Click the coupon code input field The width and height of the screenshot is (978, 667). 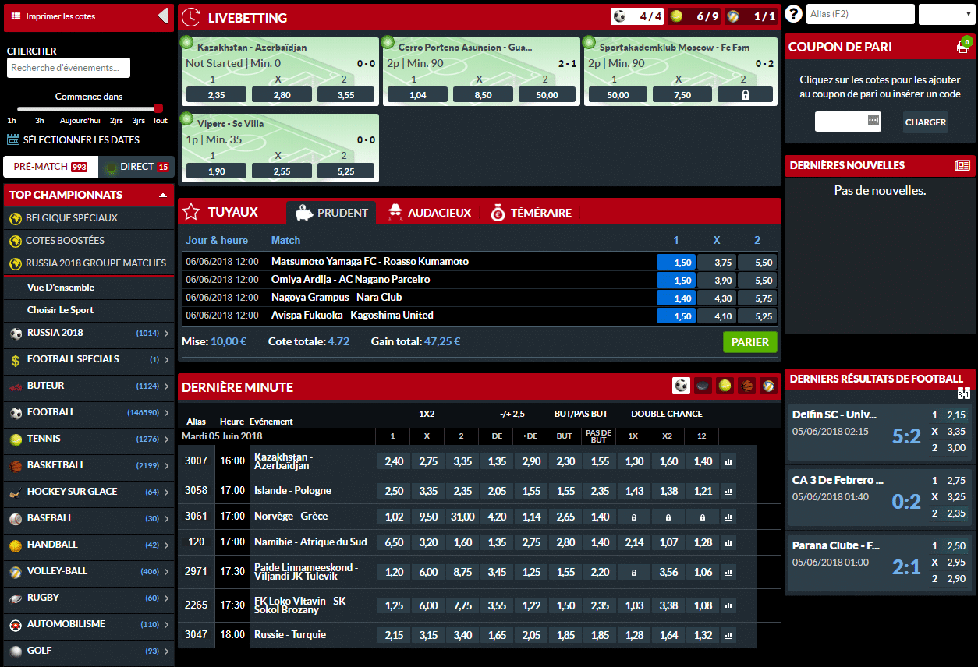click(x=848, y=122)
